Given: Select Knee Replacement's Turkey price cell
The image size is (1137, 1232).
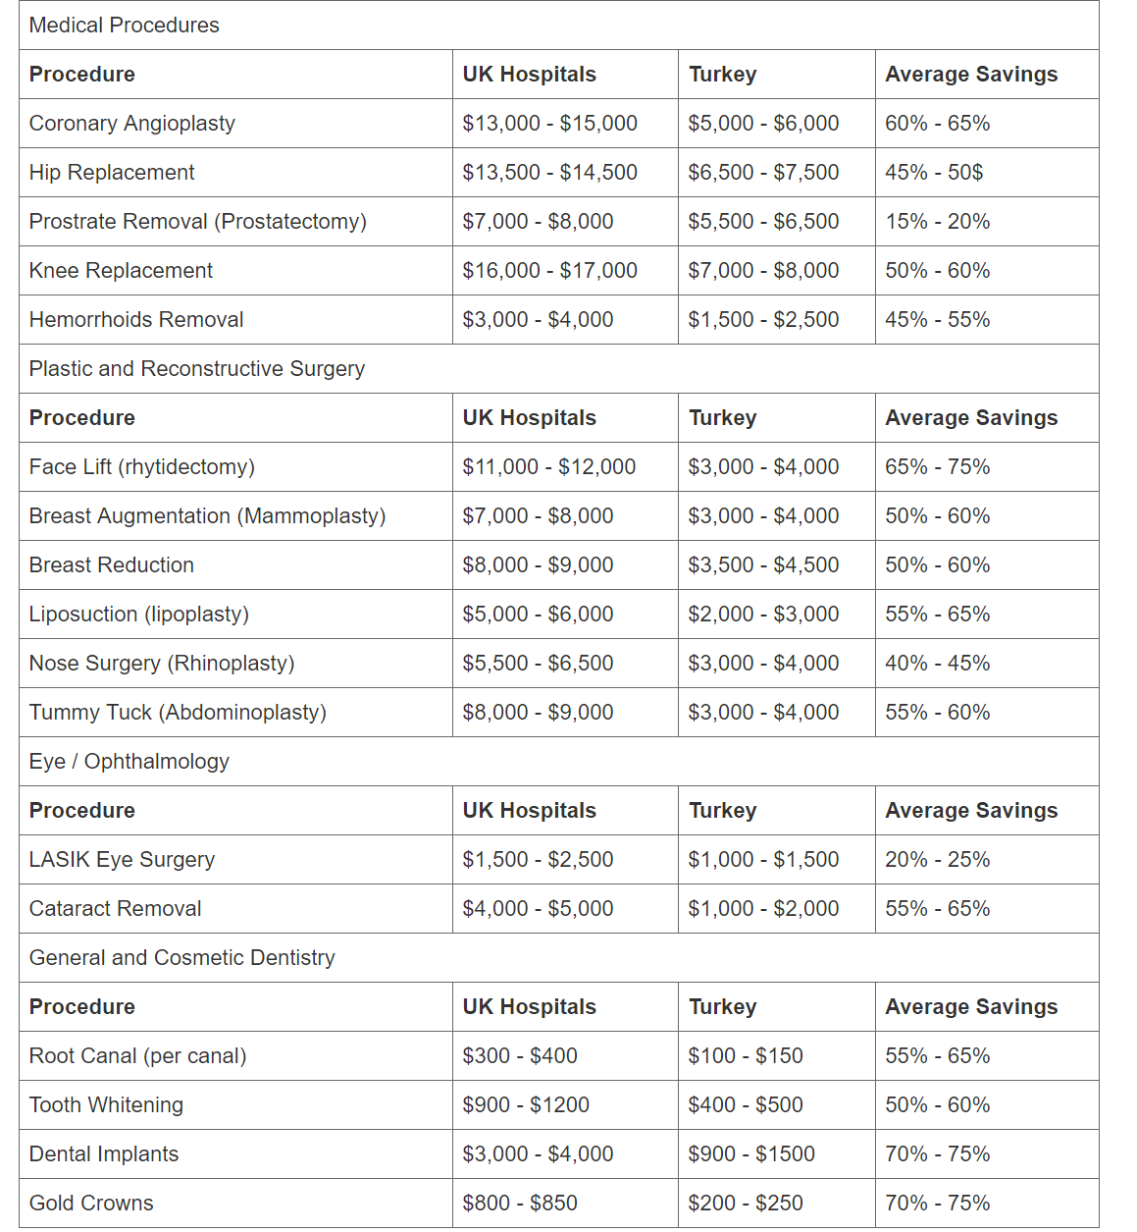Looking at the screenshot, I should (x=763, y=271).
